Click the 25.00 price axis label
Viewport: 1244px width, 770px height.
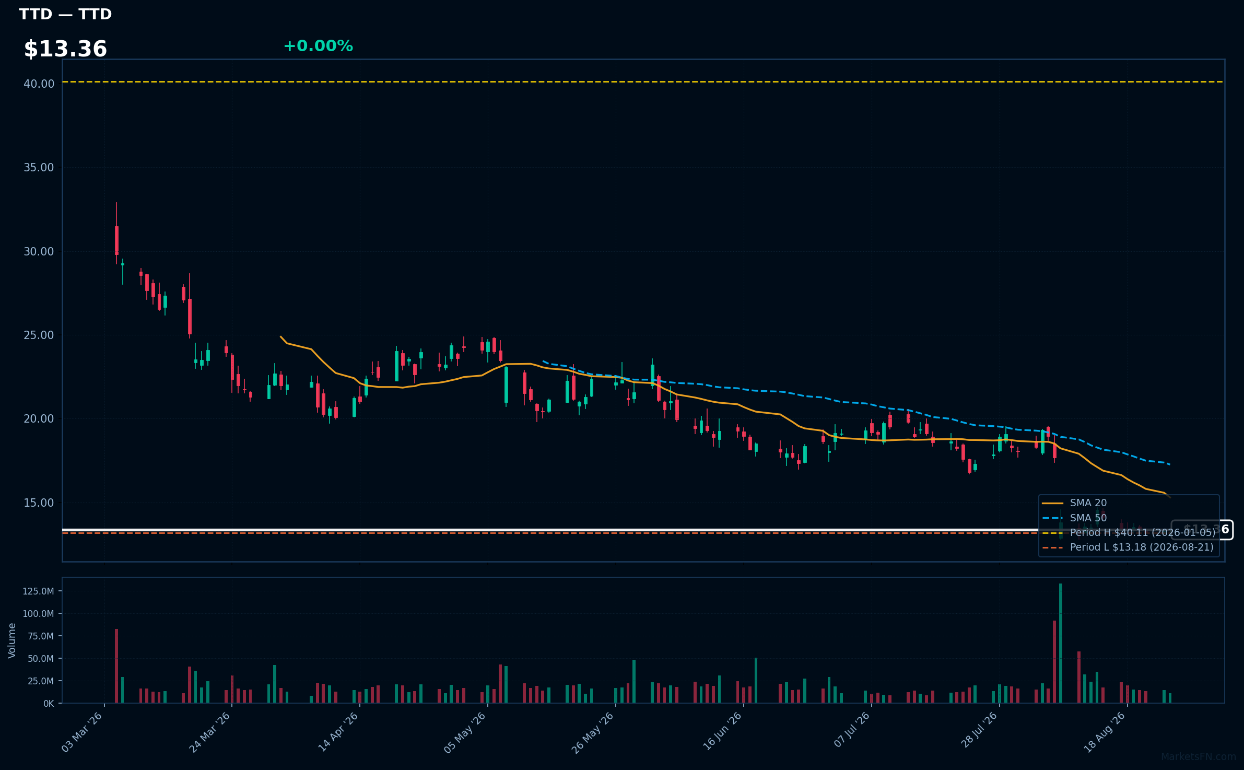pyautogui.click(x=39, y=335)
